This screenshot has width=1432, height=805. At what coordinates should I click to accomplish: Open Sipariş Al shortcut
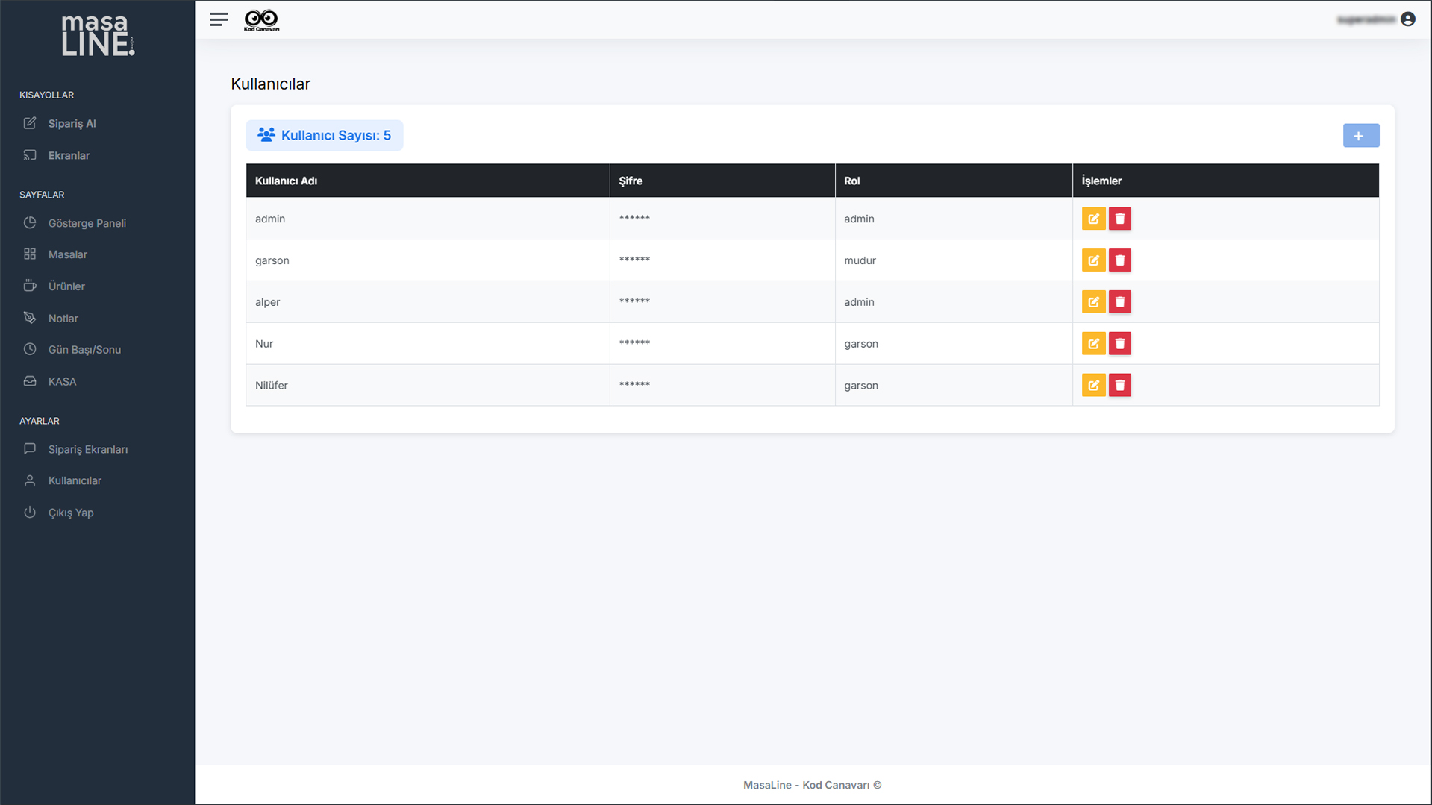tap(72, 124)
